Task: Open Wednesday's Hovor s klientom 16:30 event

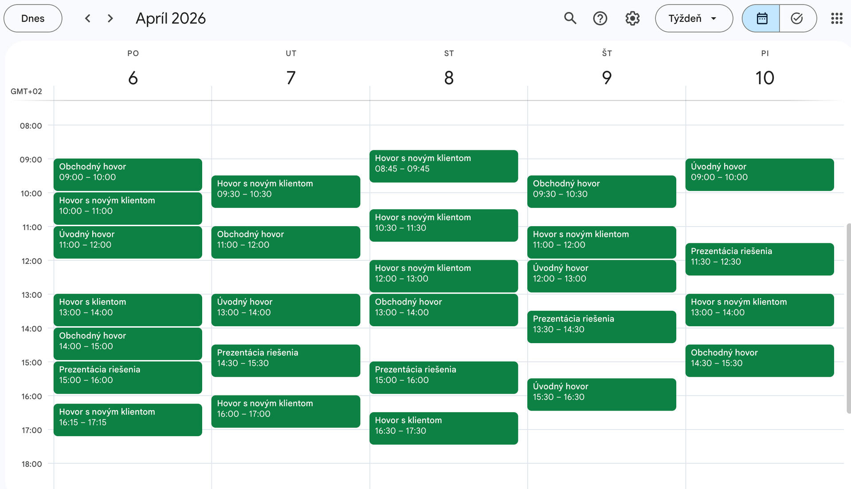Action: (443, 428)
